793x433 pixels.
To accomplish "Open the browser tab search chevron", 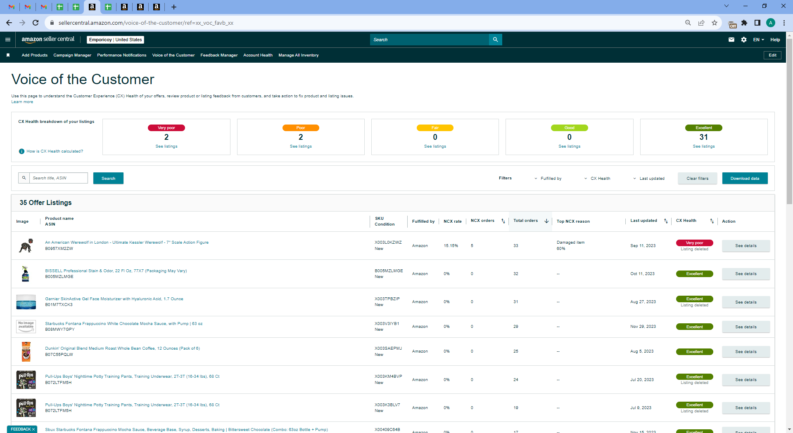I will point(727,6).
